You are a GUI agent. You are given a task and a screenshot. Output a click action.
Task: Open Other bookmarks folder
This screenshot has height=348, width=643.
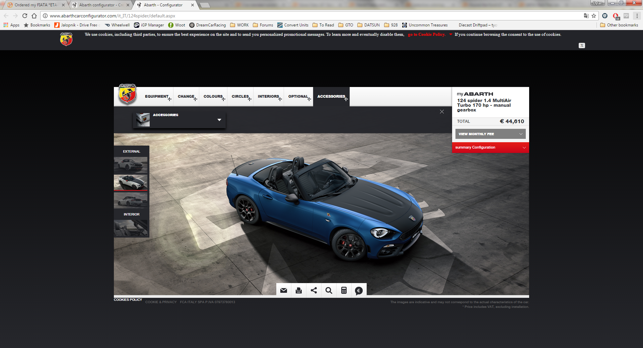619,25
